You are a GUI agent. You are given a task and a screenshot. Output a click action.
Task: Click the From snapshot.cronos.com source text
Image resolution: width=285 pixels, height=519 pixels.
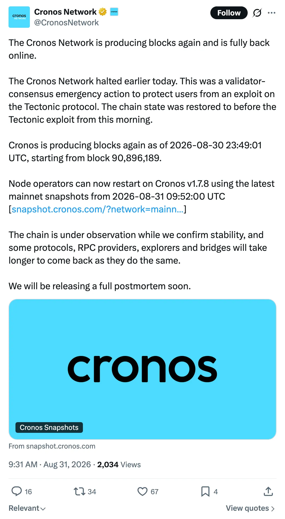[x=52, y=446]
